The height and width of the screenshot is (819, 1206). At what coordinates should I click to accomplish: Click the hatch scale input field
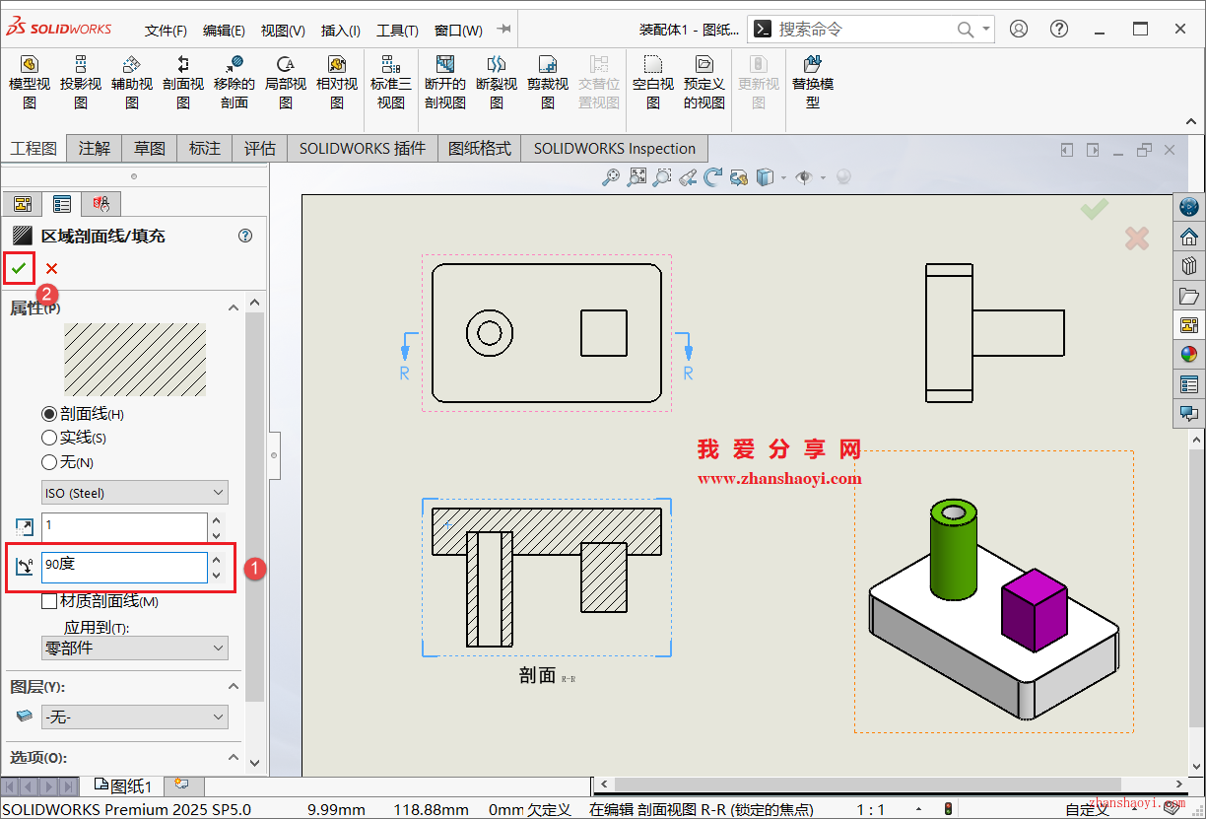[x=124, y=525]
